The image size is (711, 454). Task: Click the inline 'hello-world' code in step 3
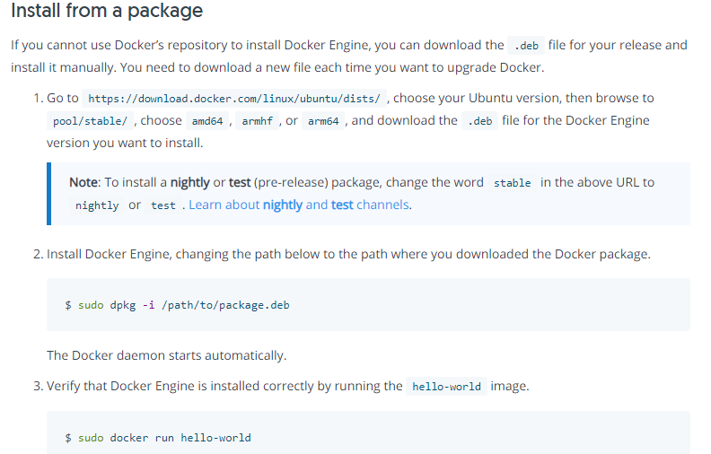click(446, 387)
